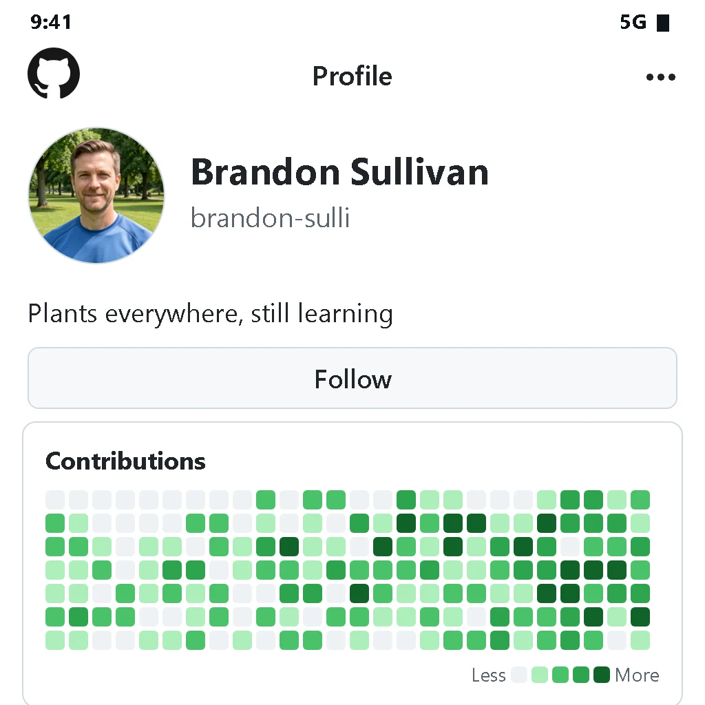The height and width of the screenshot is (705, 705).
Task: Select the first contribution cell in the top row
Action: [55, 500]
